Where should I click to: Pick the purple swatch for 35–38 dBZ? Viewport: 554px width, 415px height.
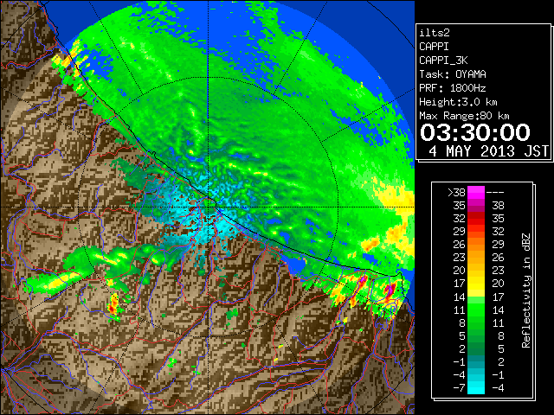pos(476,206)
